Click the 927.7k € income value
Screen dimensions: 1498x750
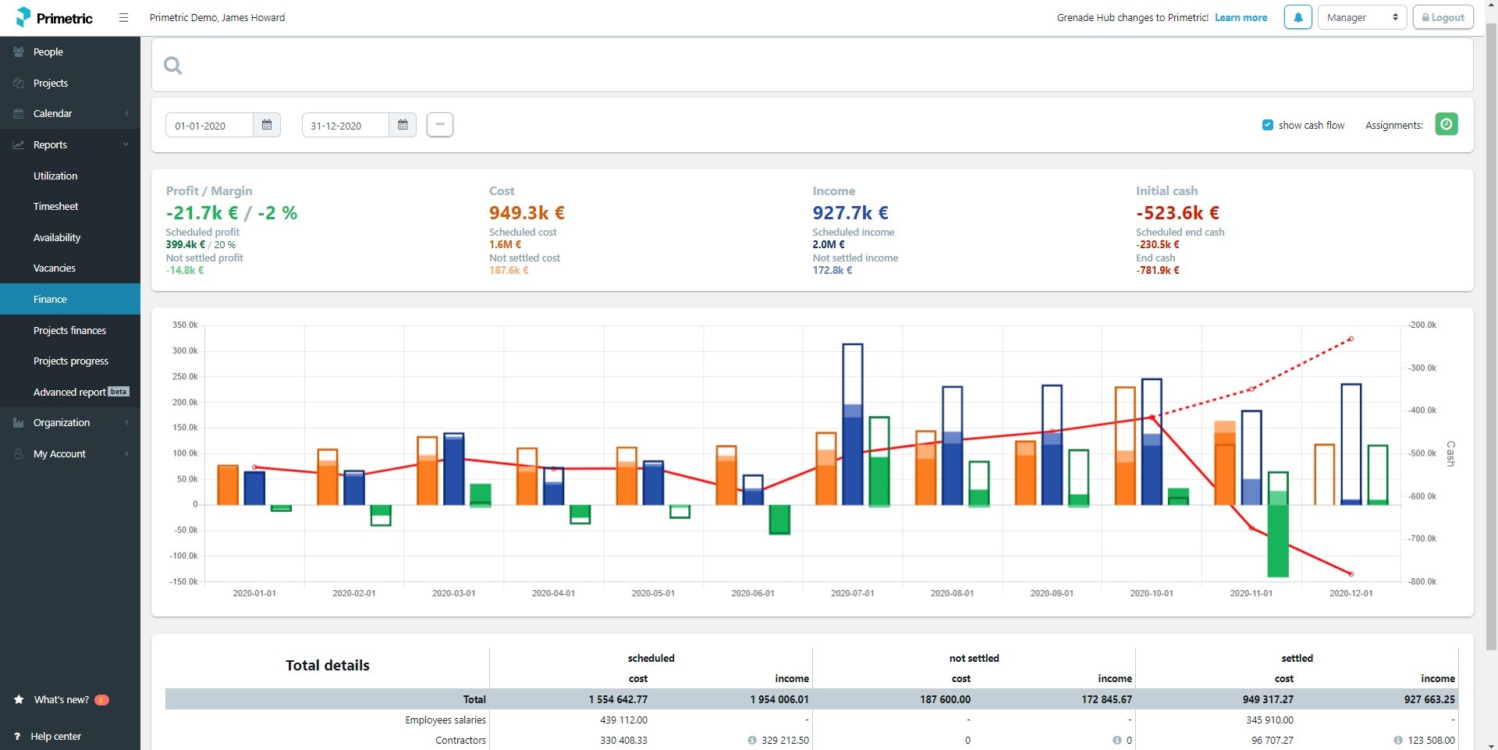point(850,212)
